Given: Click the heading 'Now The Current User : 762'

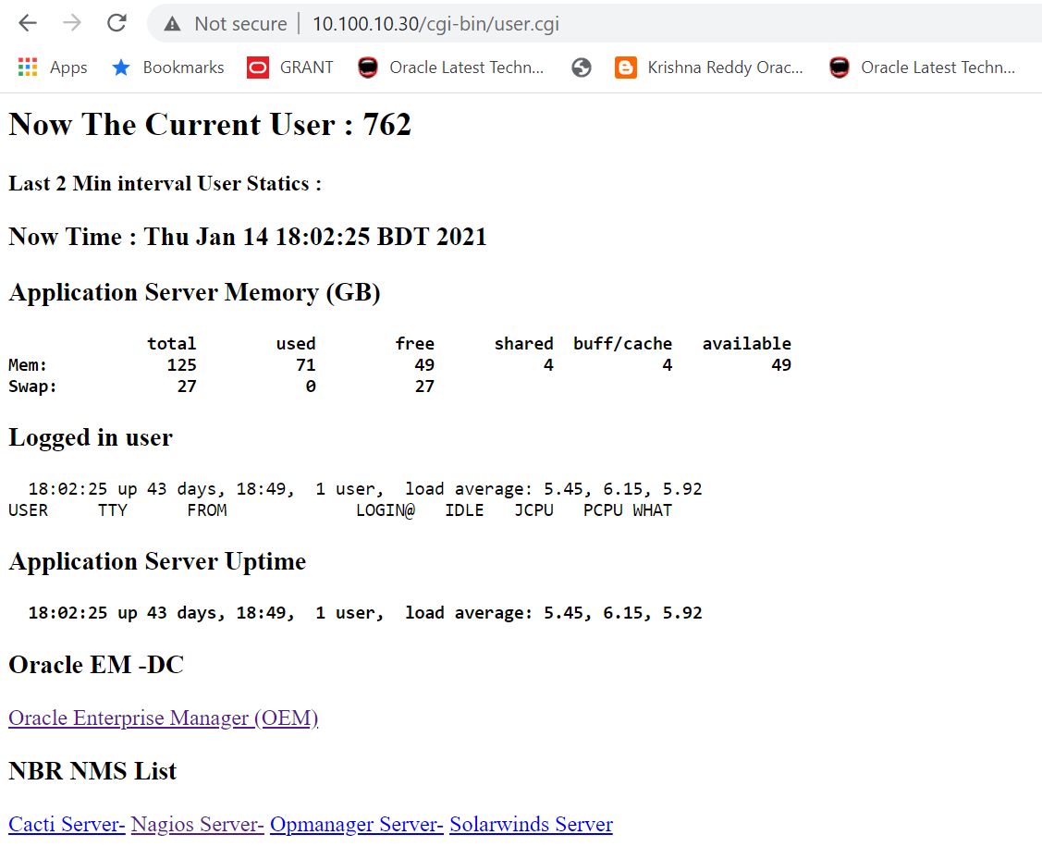Looking at the screenshot, I should click(x=210, y=124).
